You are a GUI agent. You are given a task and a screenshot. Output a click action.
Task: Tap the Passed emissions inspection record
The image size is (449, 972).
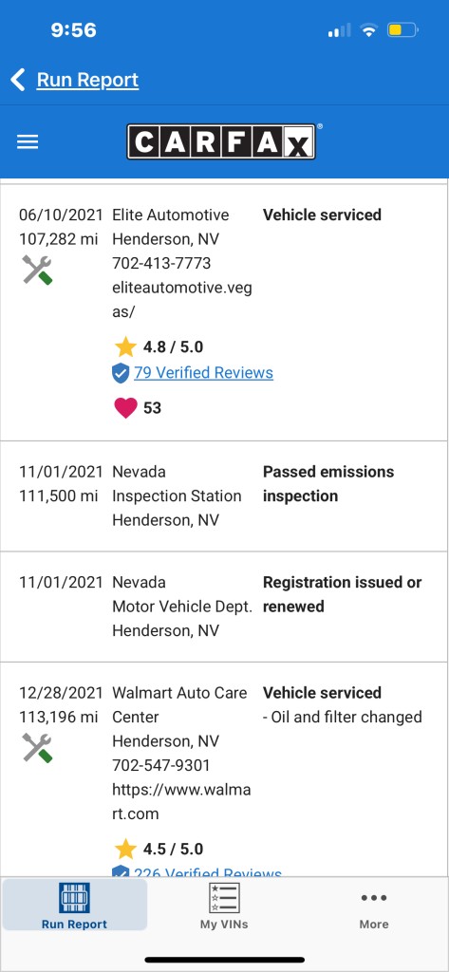224,495
